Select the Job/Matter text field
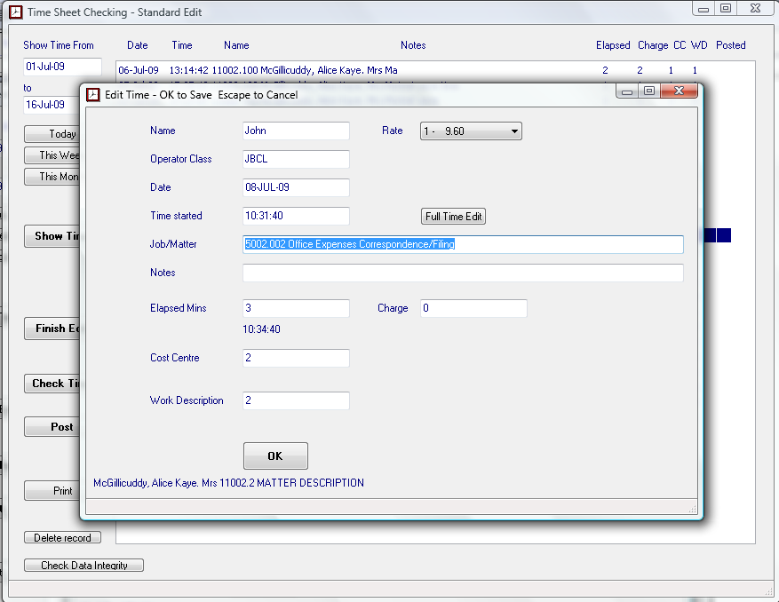Screen dimensions: 779x602 [462, 244]
